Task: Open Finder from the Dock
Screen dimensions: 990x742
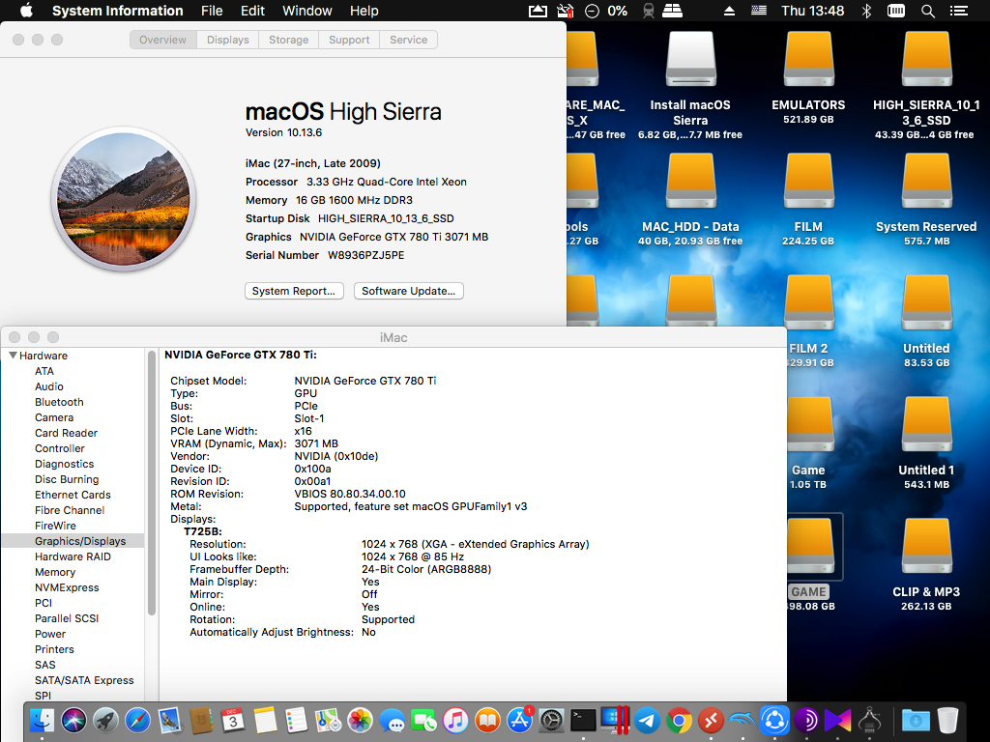Action: click(42, 720)
